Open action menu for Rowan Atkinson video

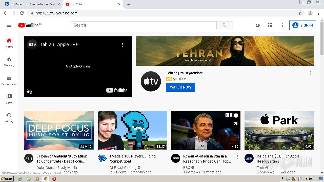(x=237, y=157)
